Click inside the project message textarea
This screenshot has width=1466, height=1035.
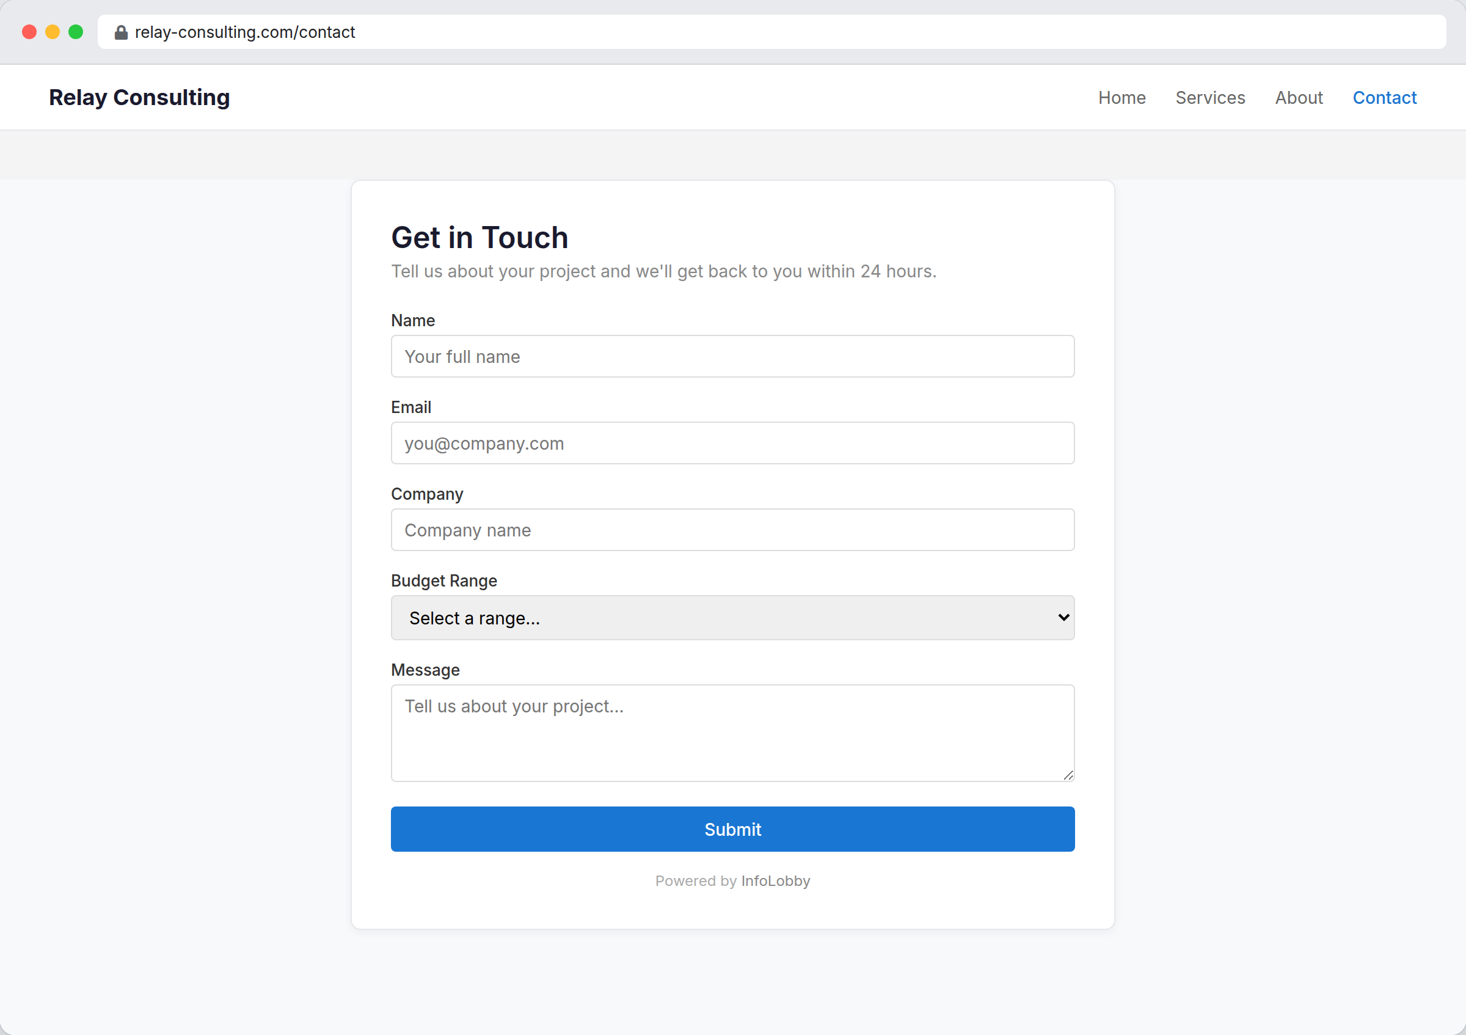coord(732,733)
